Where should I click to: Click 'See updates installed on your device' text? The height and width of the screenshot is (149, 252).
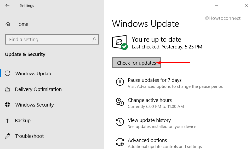pos(162,127)
